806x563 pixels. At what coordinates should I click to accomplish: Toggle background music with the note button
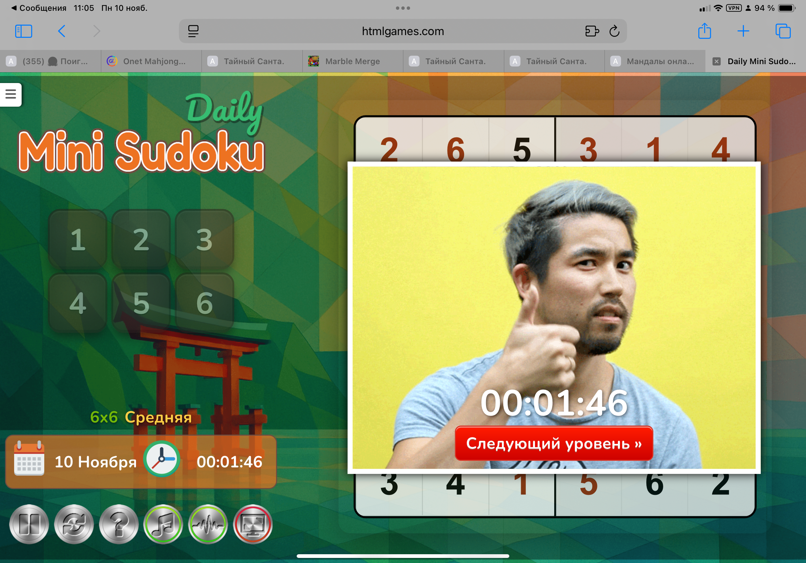click(163, 524)
